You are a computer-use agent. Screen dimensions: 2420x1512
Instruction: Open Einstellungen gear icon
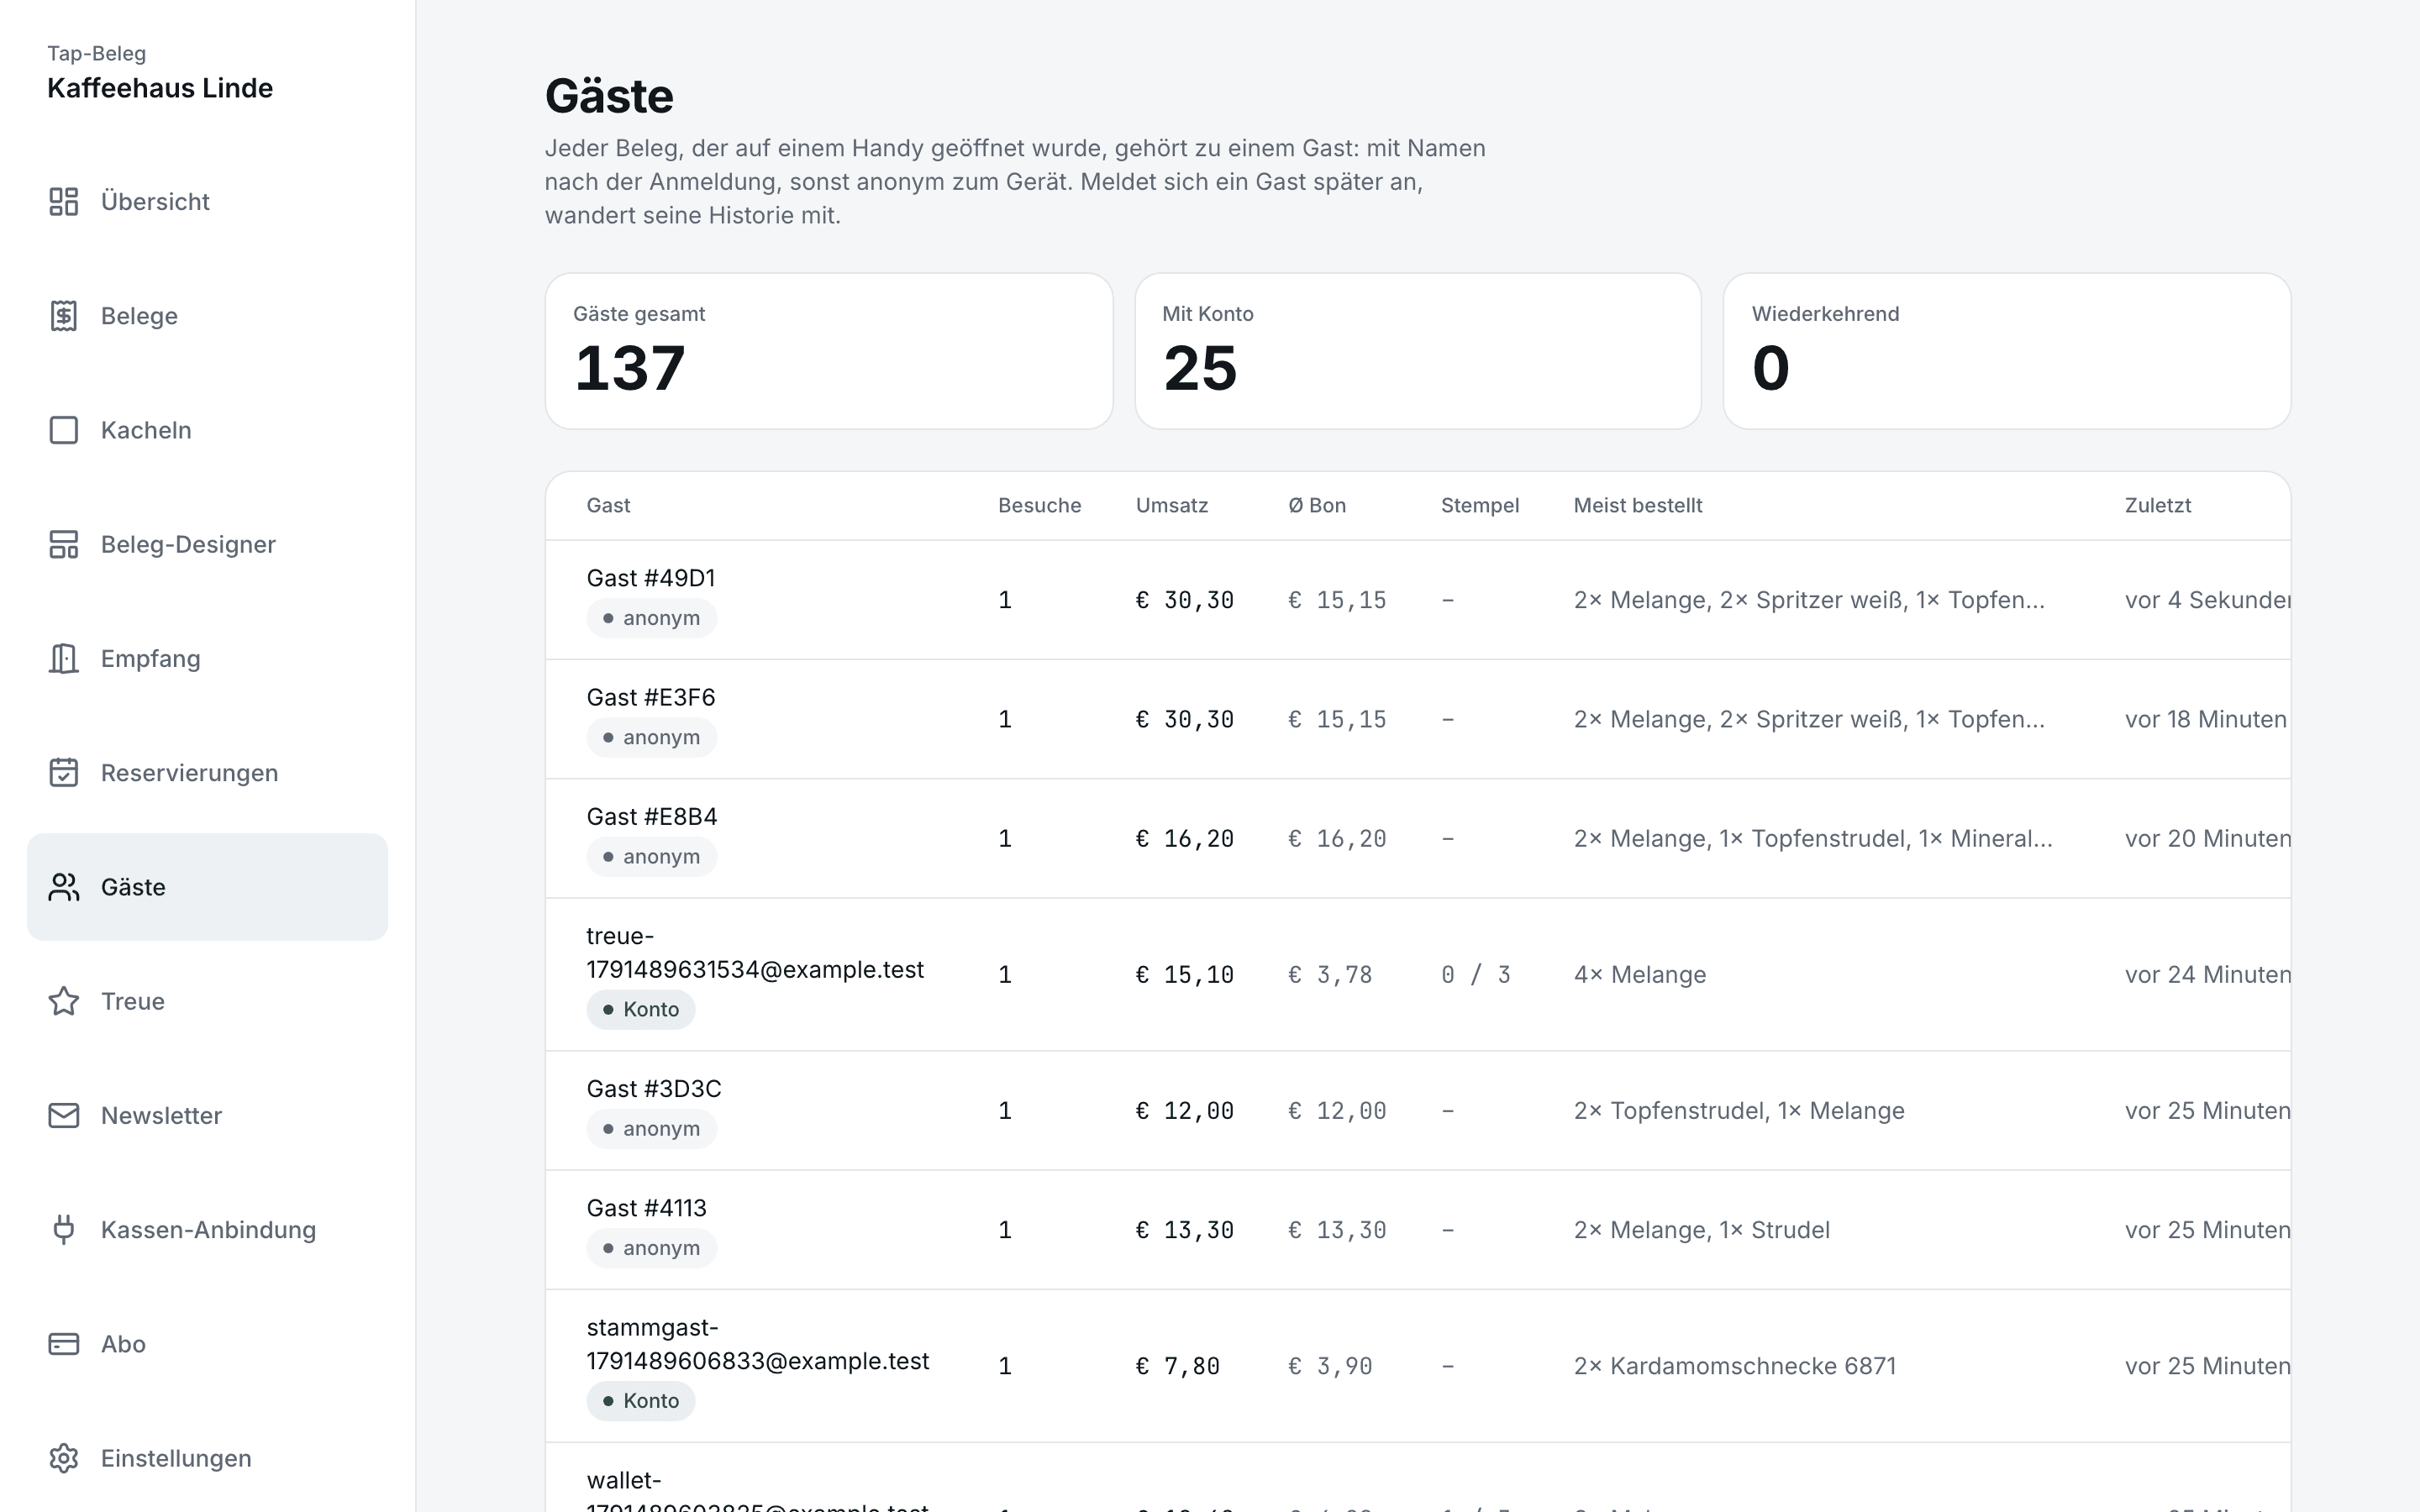pyautogui.click(x=64, y=1458)
